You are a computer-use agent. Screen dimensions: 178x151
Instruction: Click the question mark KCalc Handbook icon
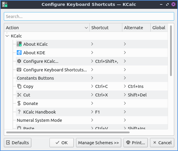[19, 112]
